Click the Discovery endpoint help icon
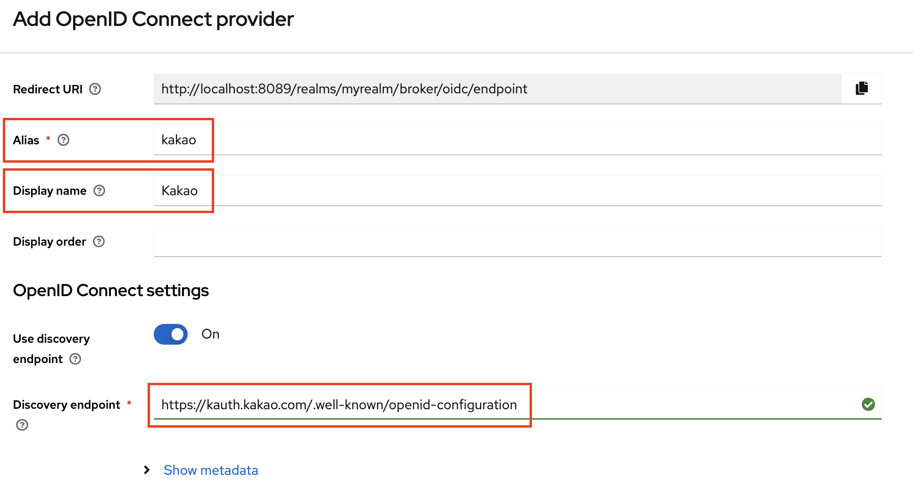Screen dimensions: 913x496 [x=22, y=425]
